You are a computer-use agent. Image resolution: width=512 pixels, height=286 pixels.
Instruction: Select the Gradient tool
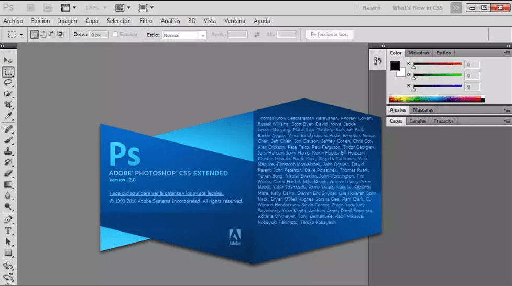(x=8, y=184)
